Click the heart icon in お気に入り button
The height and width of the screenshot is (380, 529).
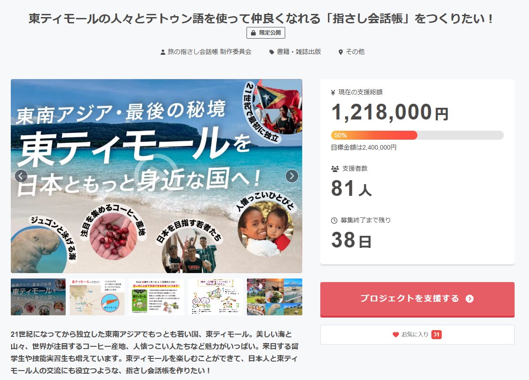396,335
